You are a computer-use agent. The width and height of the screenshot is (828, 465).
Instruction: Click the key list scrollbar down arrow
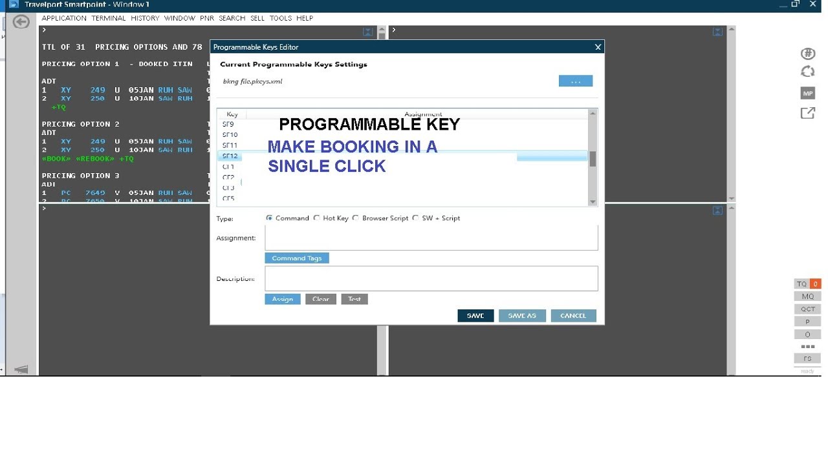(593, 202)
